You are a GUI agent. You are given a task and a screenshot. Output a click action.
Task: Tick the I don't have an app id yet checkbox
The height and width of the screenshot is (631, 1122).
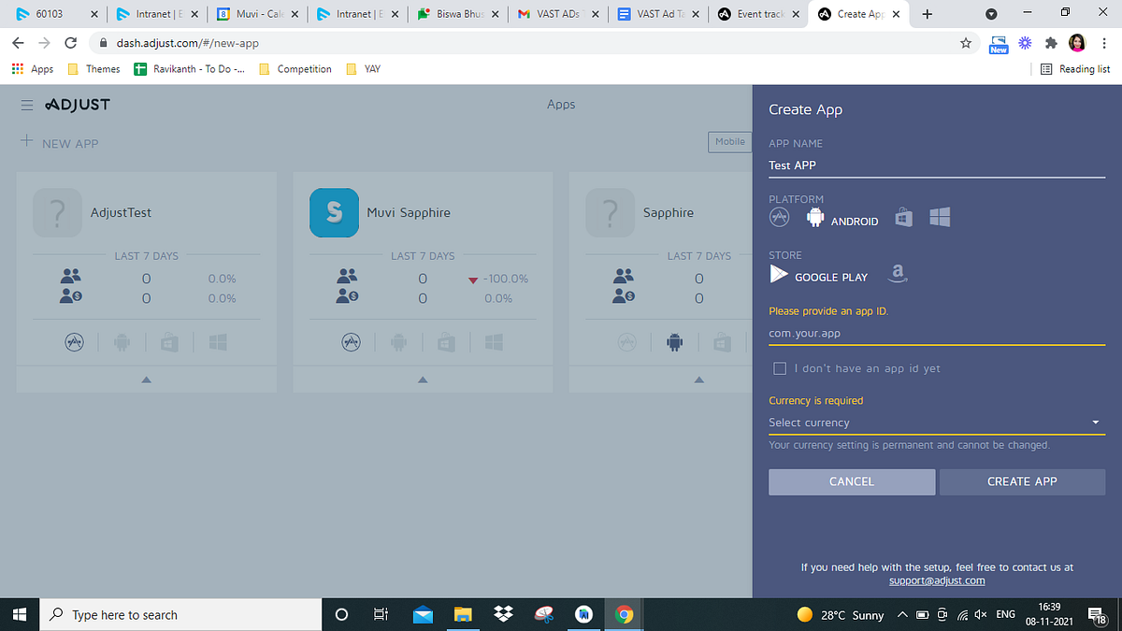click(780, 368)
